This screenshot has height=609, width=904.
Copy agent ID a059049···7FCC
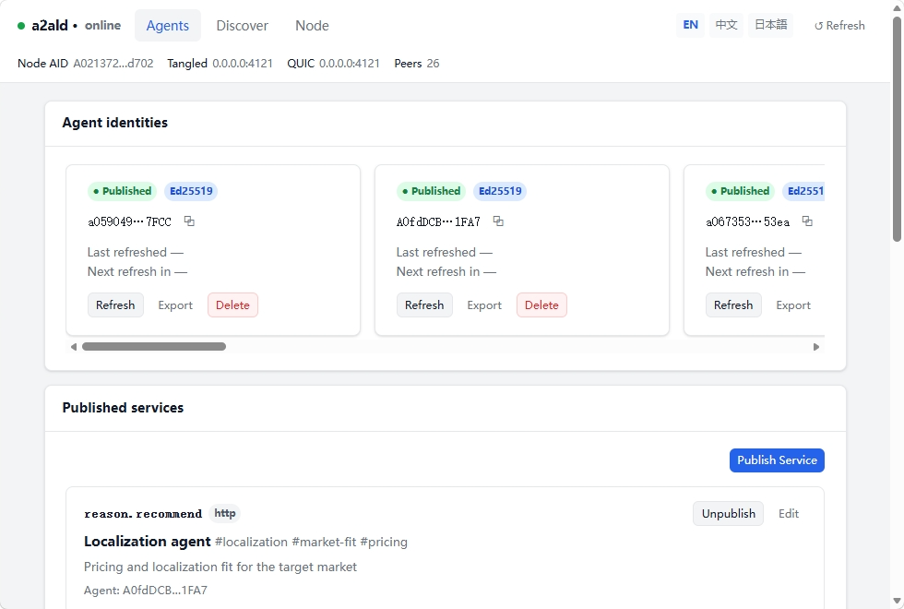[x=189, y=221]
